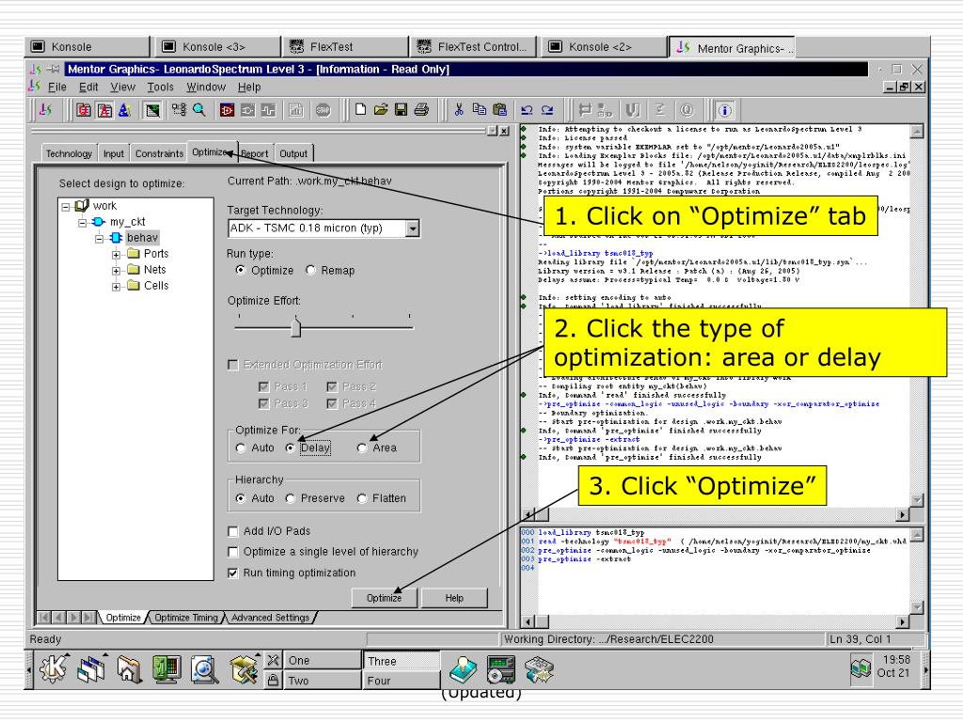Click the waveform toolbar icon
The height and width of the screenshot is (722, 963).
[x=268, y=111]
